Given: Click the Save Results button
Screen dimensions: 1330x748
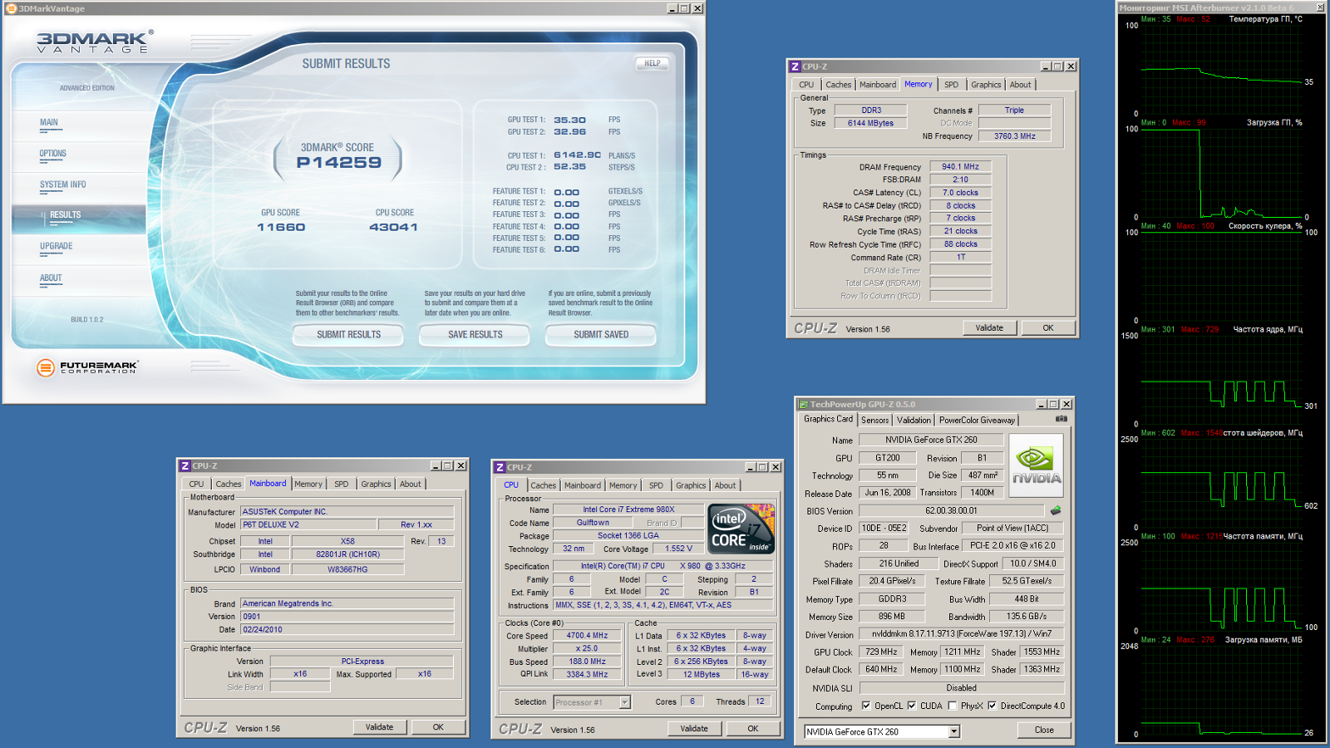Looking at the screenshot, I should tap(475, 334).
